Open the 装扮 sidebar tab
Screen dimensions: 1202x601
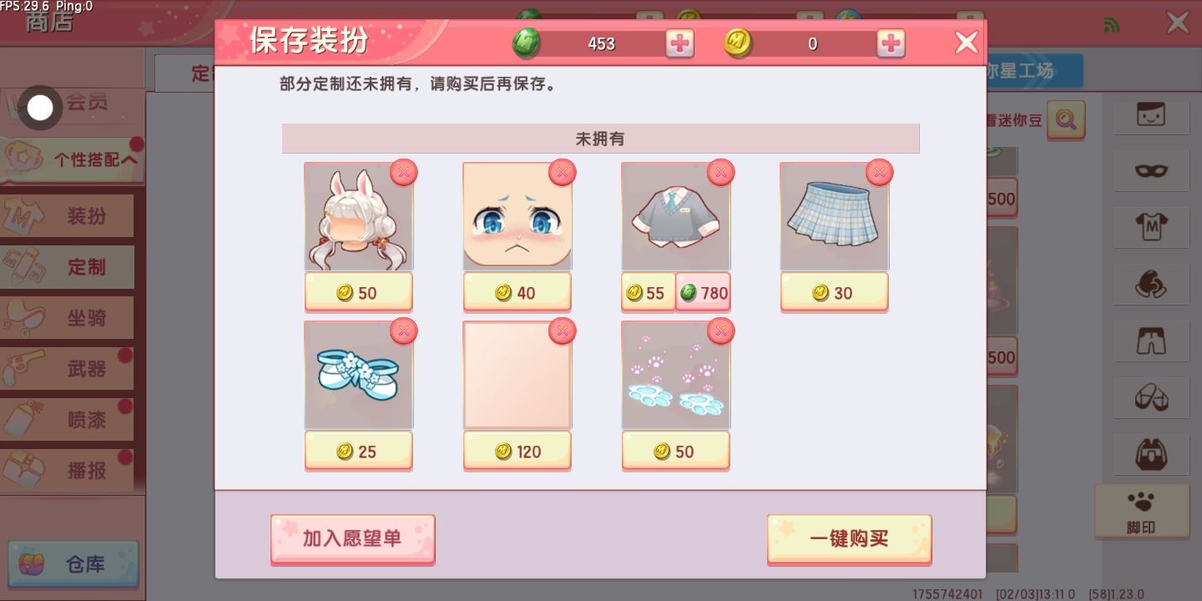67,216
